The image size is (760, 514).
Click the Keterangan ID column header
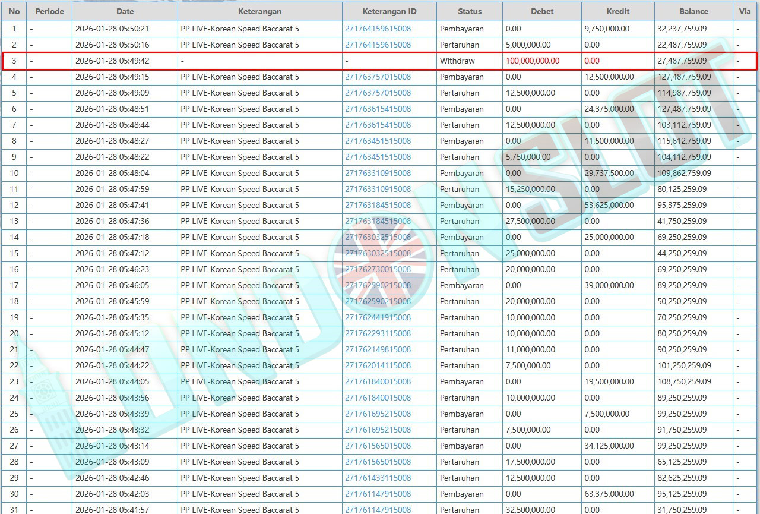click(x=389, y=11)
